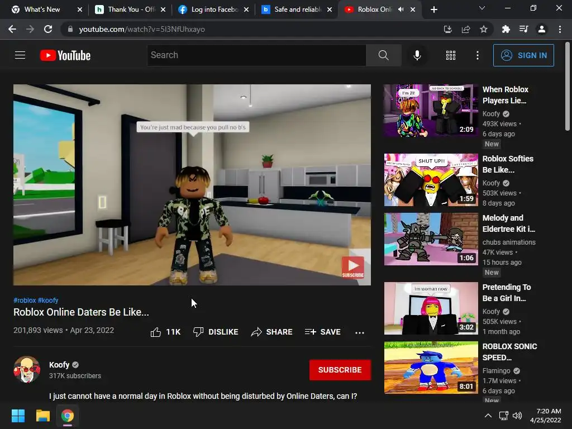Open media controls icon in toolbar

[x=524, y=29]
